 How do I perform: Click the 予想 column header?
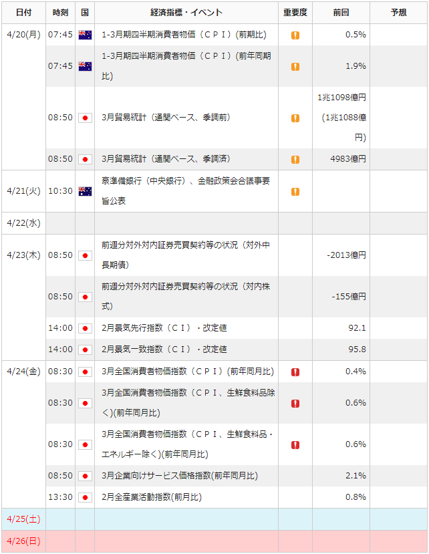pyautogui.click(x=399, y=13)
